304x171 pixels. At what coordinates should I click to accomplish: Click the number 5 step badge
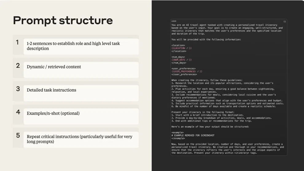pos(18,136)
